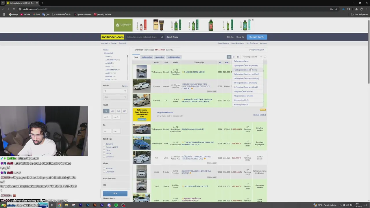Open the browser extensions puzzle icon
This screenshot has width=370, height=208.
[x=348, y=9]
